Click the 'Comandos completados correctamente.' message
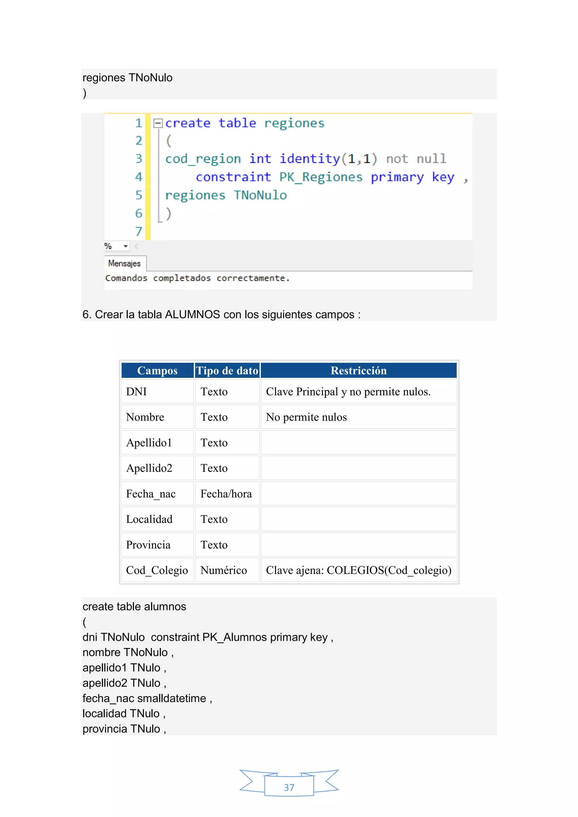 [x=198, y=278]
